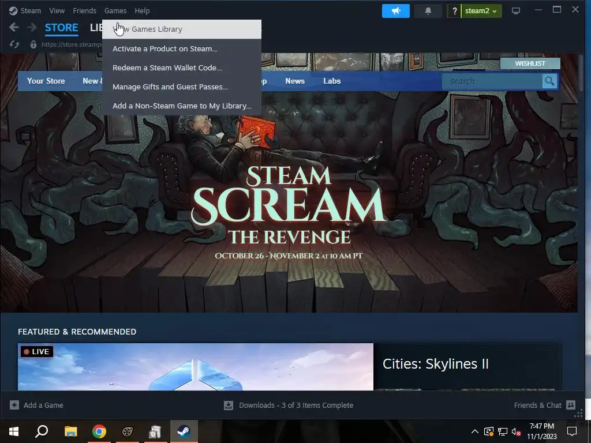Click the download tray icon in the status bar
The height and width of the screenshot is (443, 591).
[x=229, y=405]
